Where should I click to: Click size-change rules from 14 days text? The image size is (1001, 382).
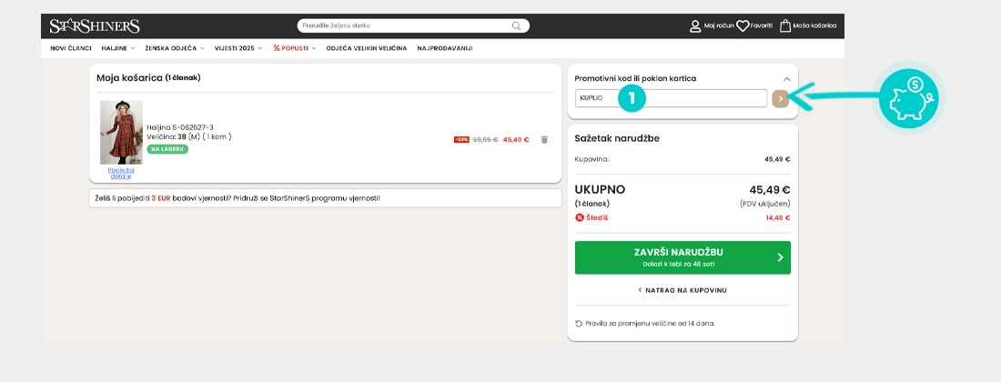(650, 323)
